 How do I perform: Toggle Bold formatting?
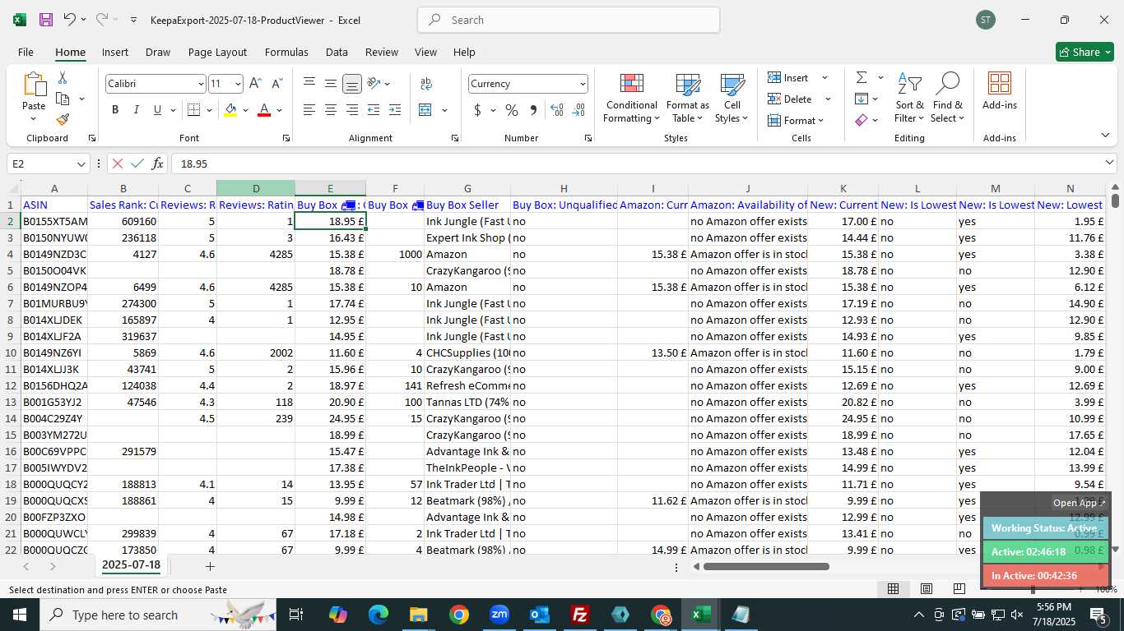(115, 110)
